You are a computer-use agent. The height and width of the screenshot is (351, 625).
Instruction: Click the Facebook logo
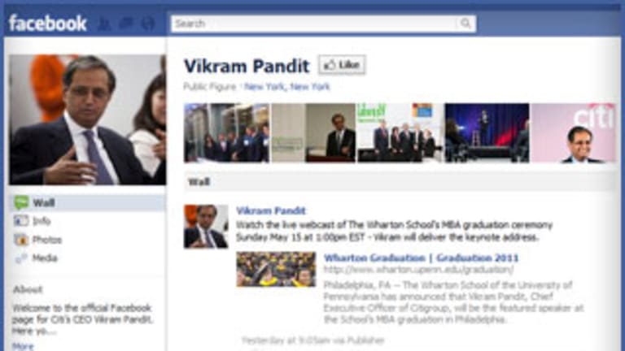(x=47, y=23)
